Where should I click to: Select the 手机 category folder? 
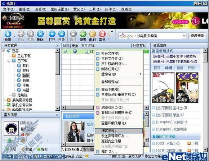26,85
